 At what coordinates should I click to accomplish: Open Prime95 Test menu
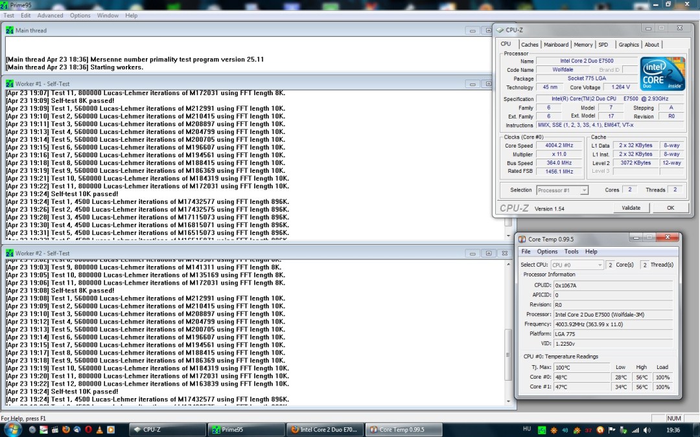point(9,15)
